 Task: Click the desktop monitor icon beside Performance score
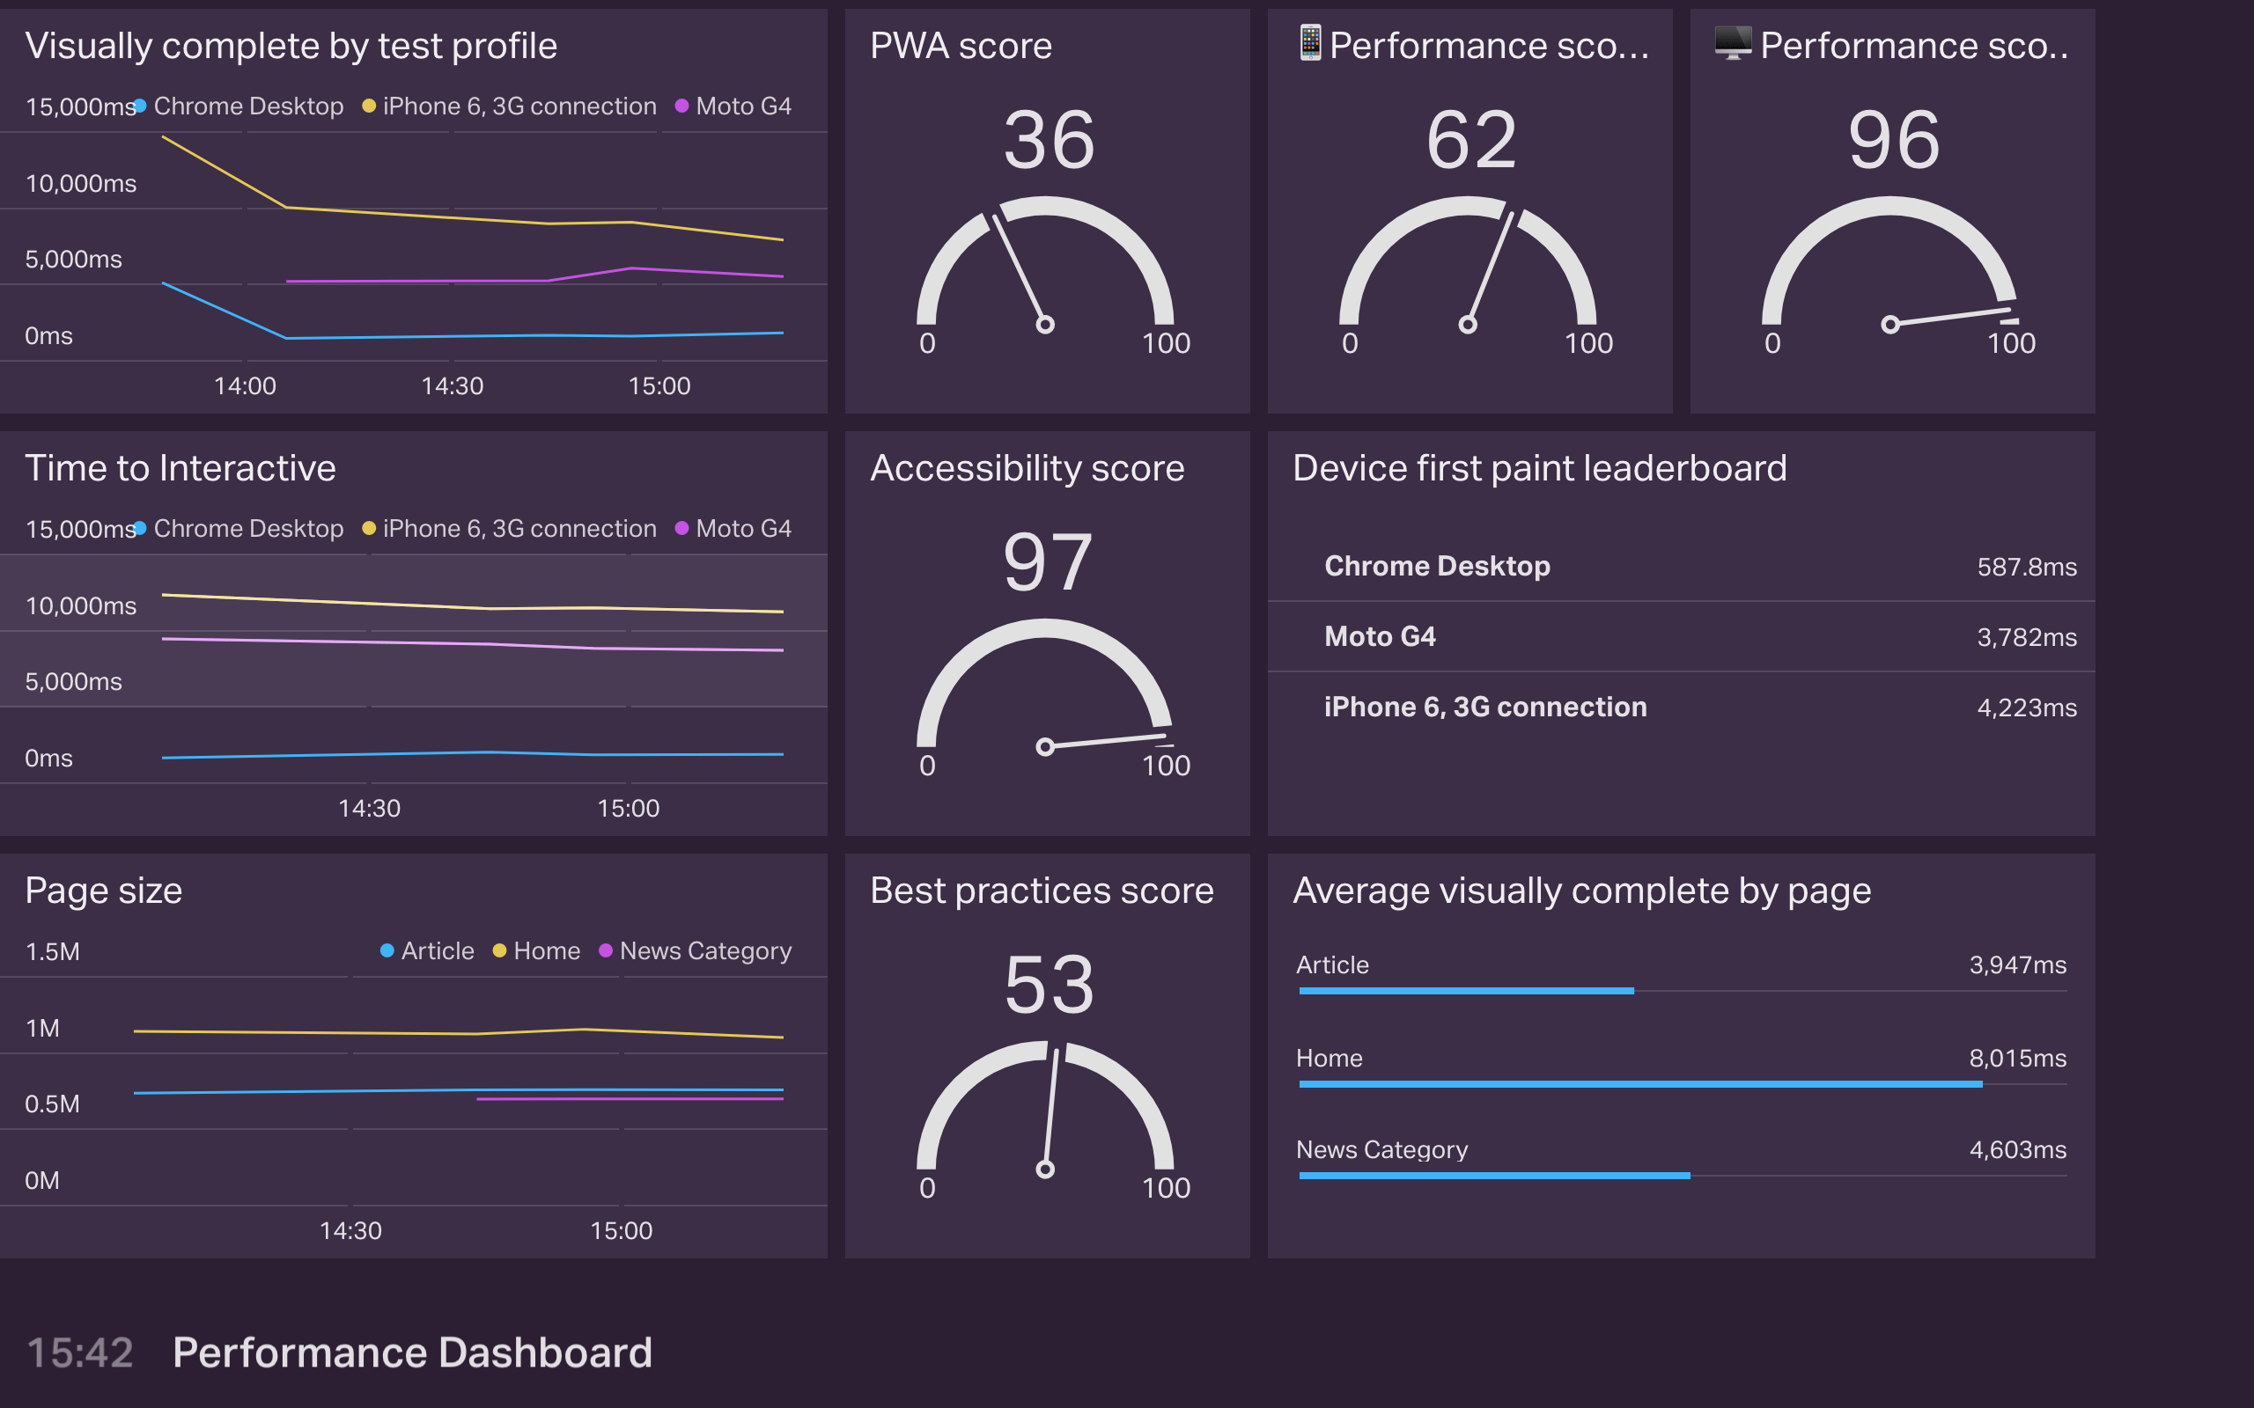click(x=1733, y=44)
